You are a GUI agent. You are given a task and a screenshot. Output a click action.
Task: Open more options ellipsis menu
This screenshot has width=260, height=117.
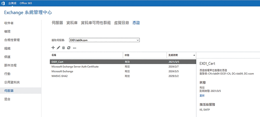[x=74, y=48]
